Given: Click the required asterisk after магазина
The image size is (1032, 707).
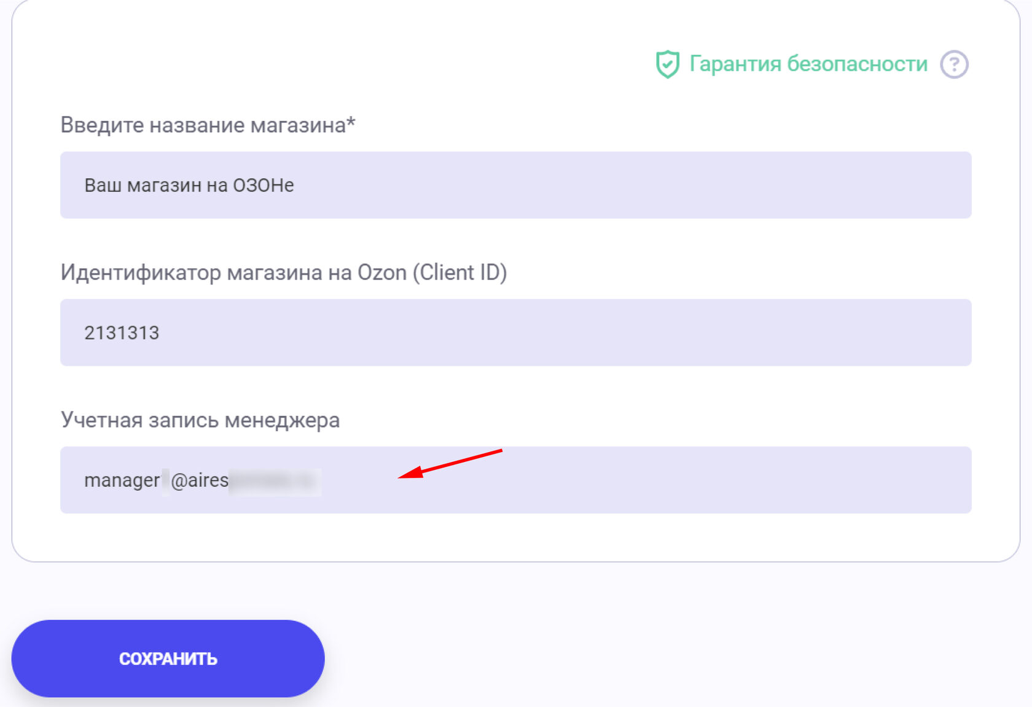Looking at the screenshot, I should (x=351, y=123).
